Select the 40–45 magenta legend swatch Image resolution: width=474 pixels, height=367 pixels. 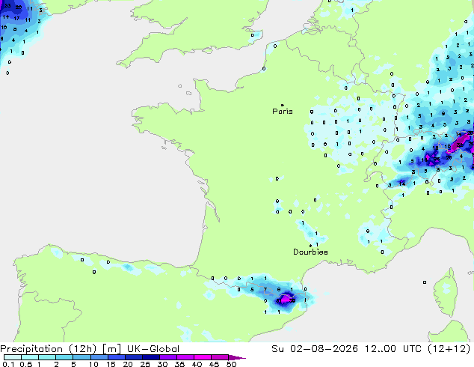(x=203, y=357)
